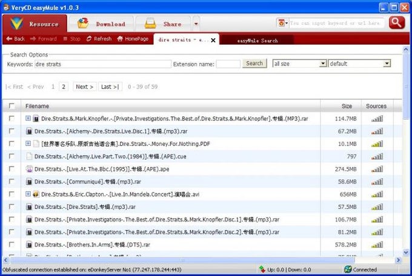Click the horizontal scrollbar right arrow

point(398,260)
